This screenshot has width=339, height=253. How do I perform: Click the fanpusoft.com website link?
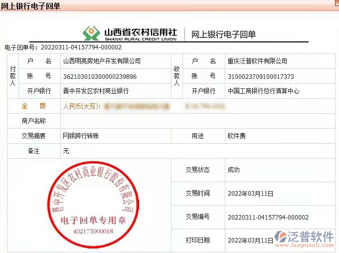pyautogui.click(x=304, y=246)
